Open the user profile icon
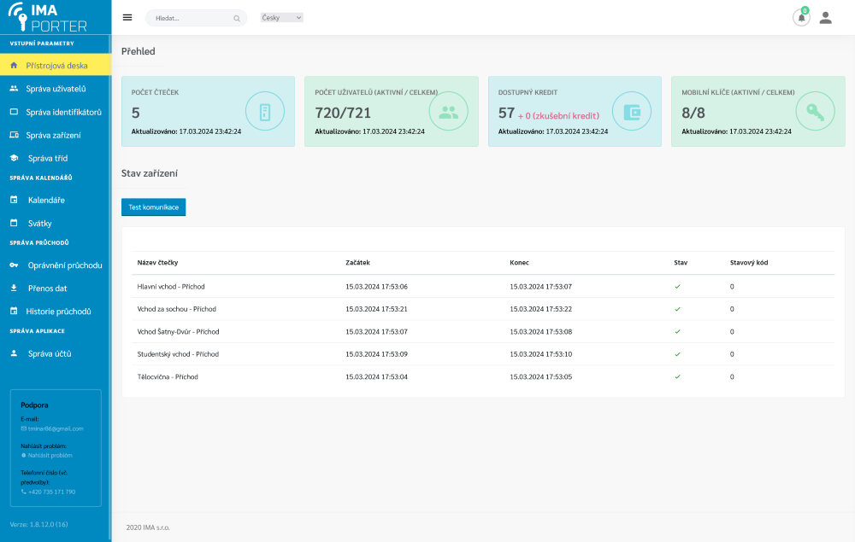Viewport: 855px width, 542px height. [826, 18]
